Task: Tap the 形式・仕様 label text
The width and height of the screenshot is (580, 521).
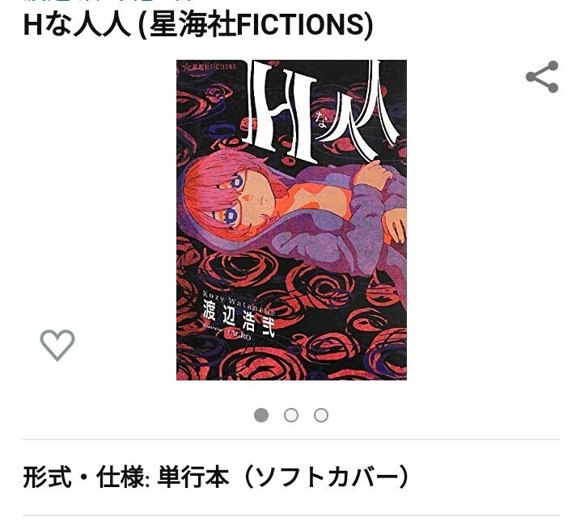Action: coord(83,477)
